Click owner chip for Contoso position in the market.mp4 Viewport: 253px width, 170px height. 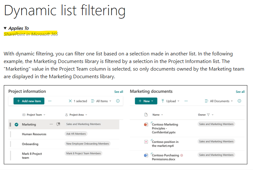[216, 142]
